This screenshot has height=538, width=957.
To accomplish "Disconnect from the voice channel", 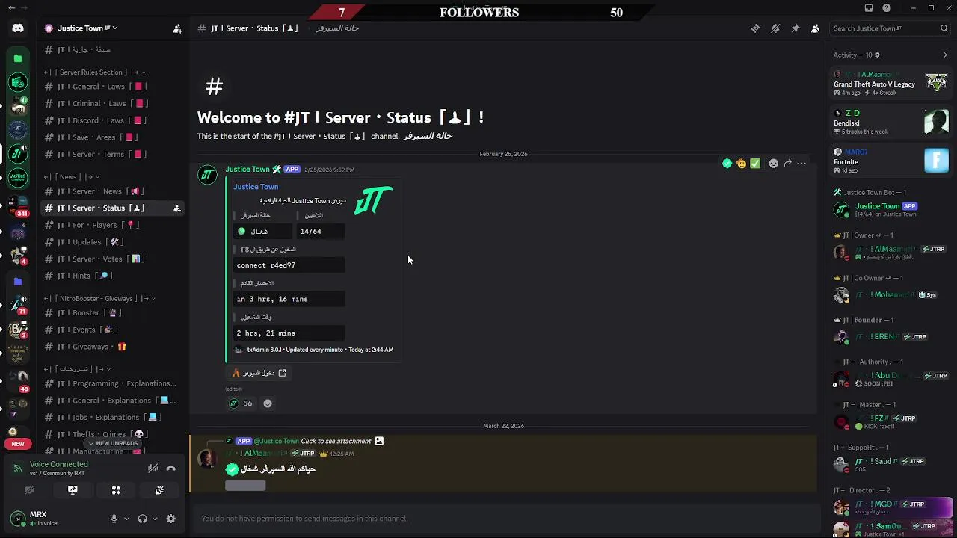I will point(170,469).
